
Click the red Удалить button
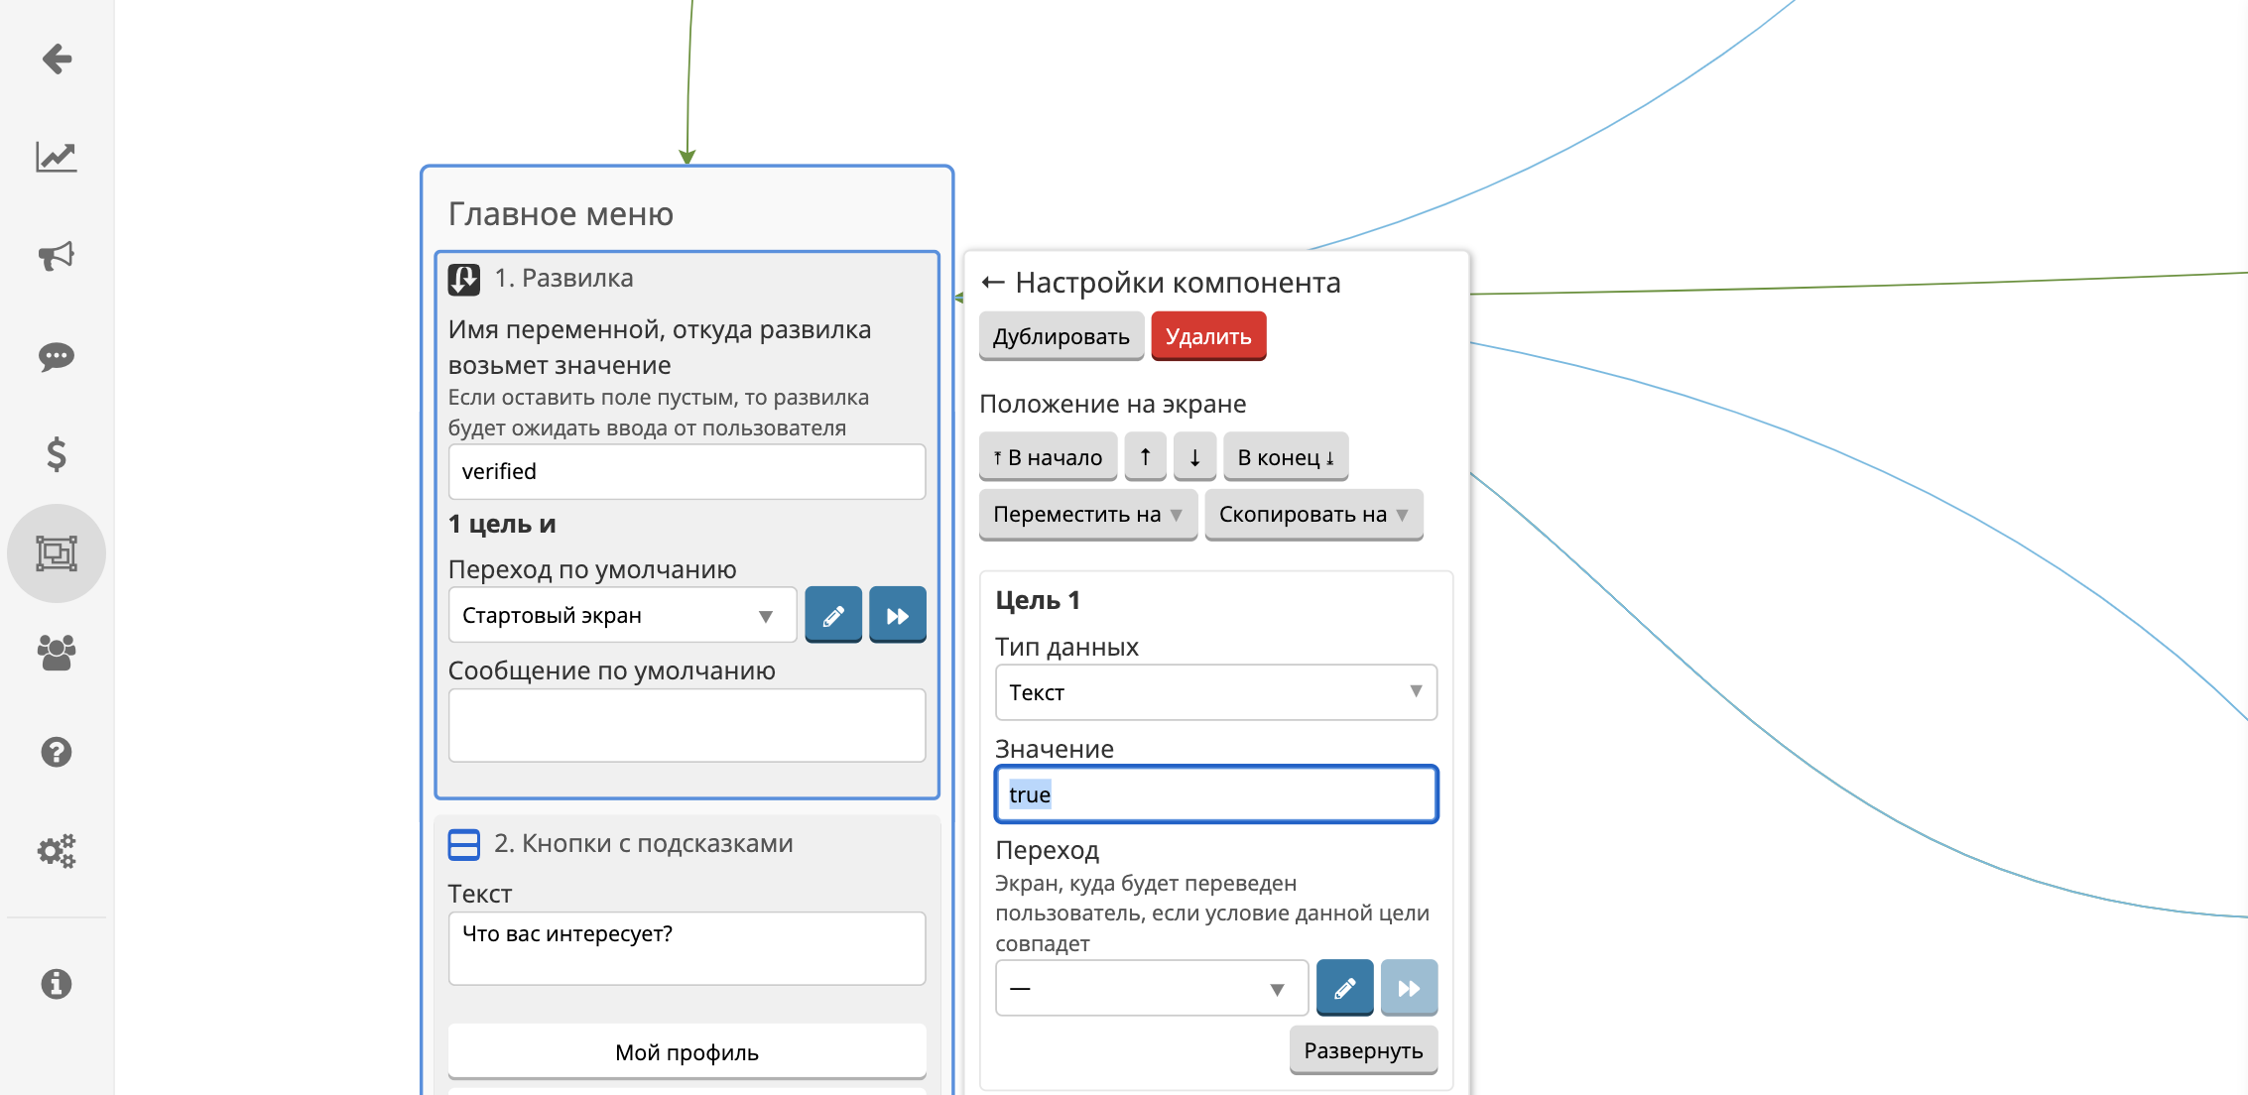tap(1208, 336)
